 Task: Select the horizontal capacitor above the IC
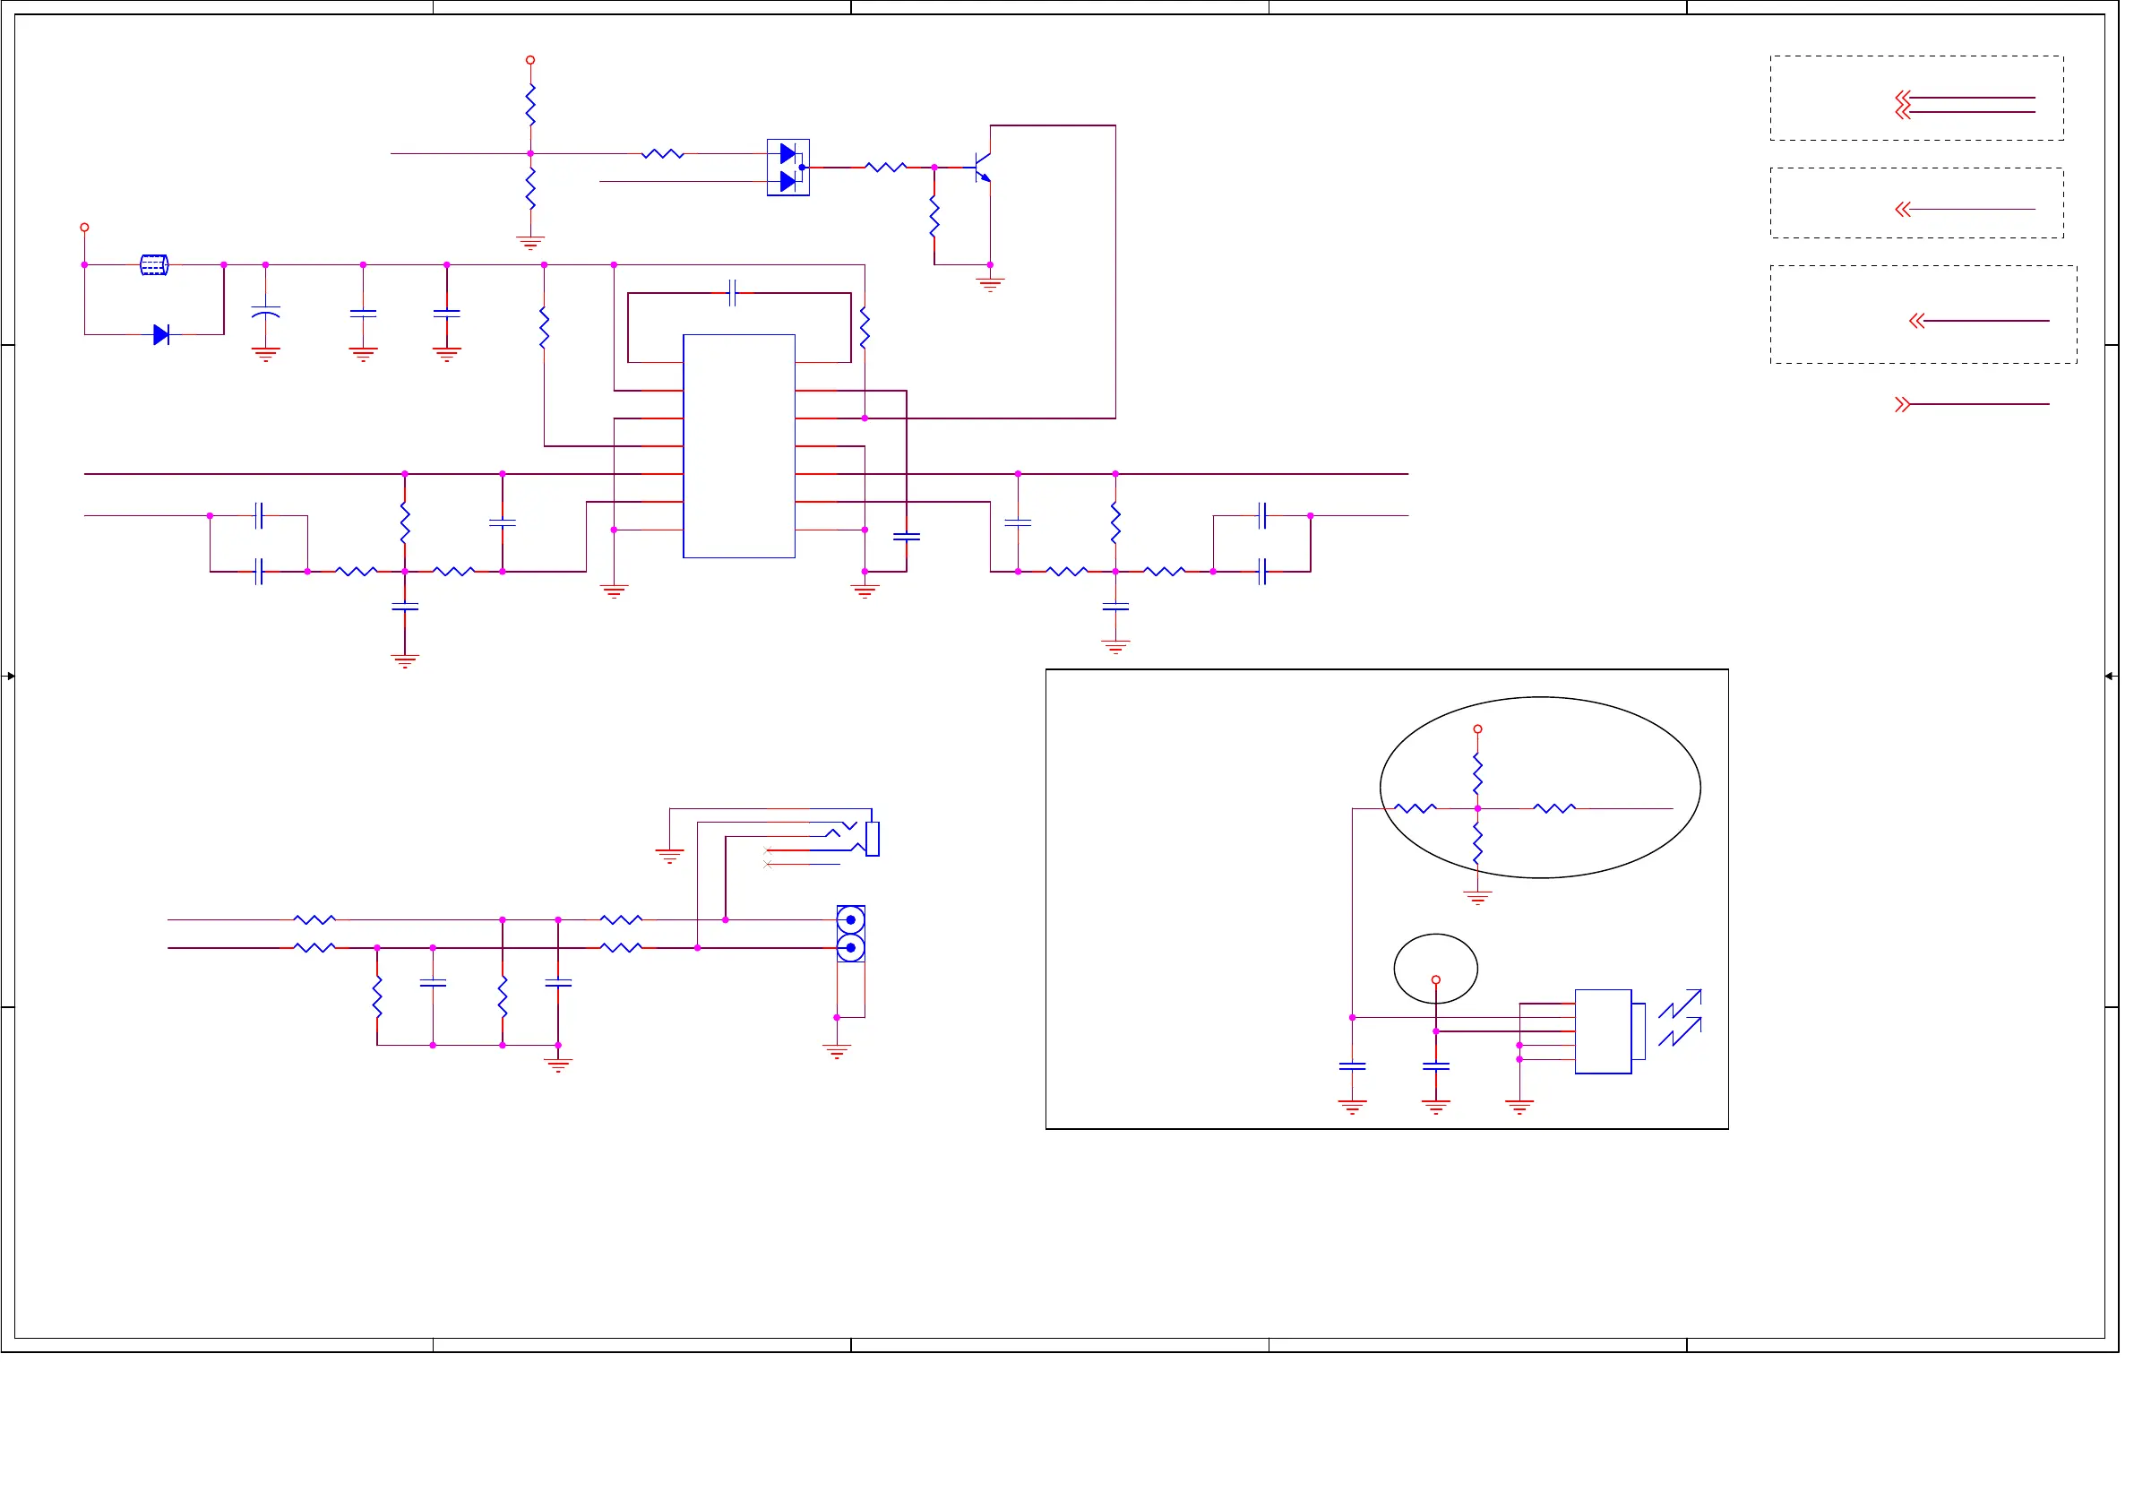click(733, 293)
